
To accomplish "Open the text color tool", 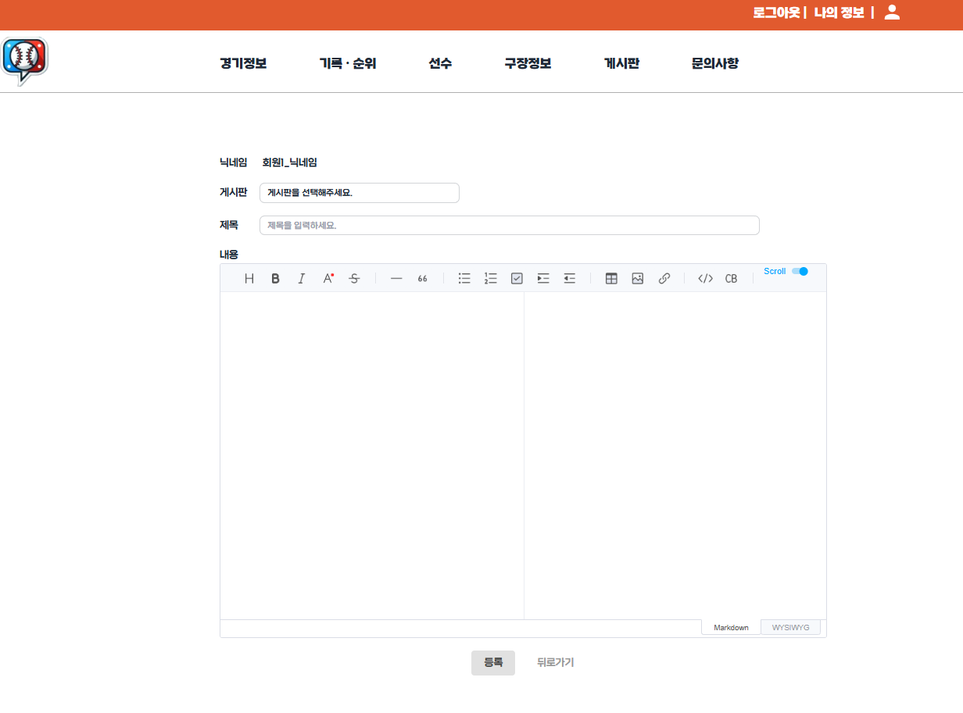I will pyautogui.click(x=328, y=278).
